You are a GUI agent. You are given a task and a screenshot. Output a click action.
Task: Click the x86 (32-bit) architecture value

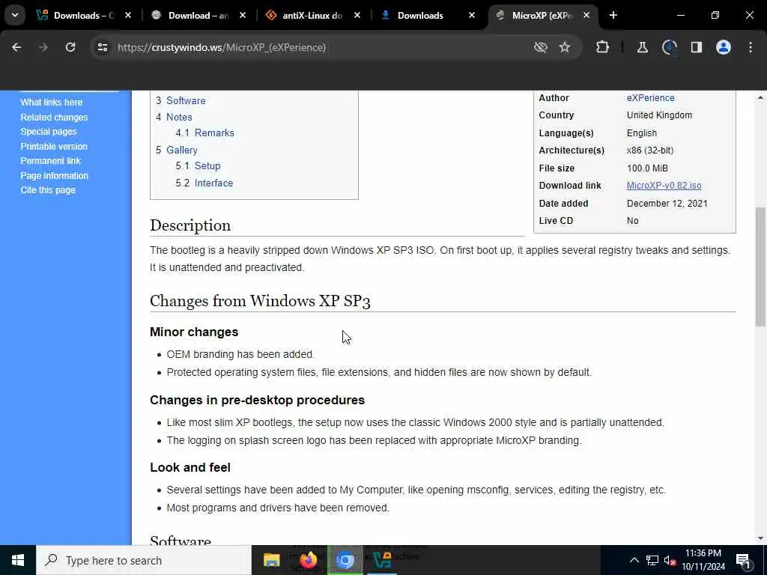pyautogui.click(x=650, y=150)
